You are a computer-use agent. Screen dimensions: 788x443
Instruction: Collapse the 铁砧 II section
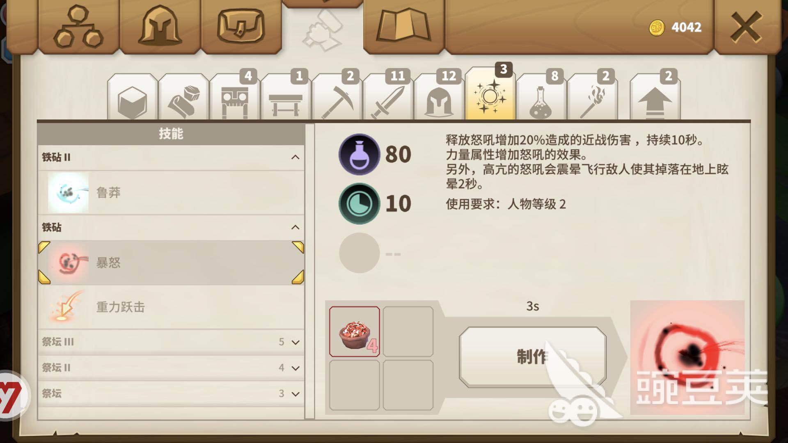click(x=171, y=157)
